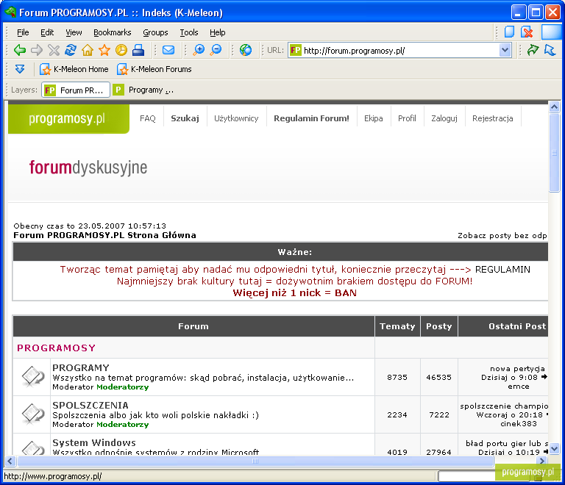Click the URL address input field

click(x=400, y=51)
